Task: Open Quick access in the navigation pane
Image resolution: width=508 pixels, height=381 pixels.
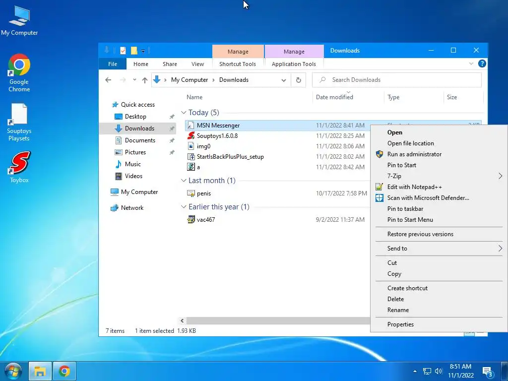Action: point(138,104)
